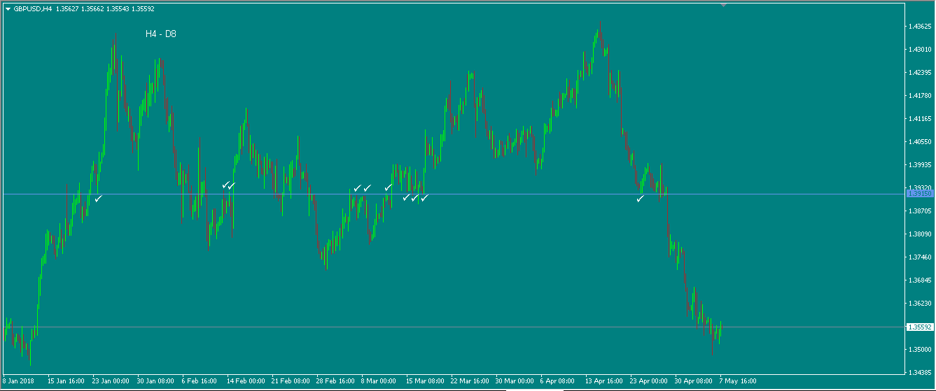Click the '8 Mar 00:00' time axis label

click(x=379, y=382)
